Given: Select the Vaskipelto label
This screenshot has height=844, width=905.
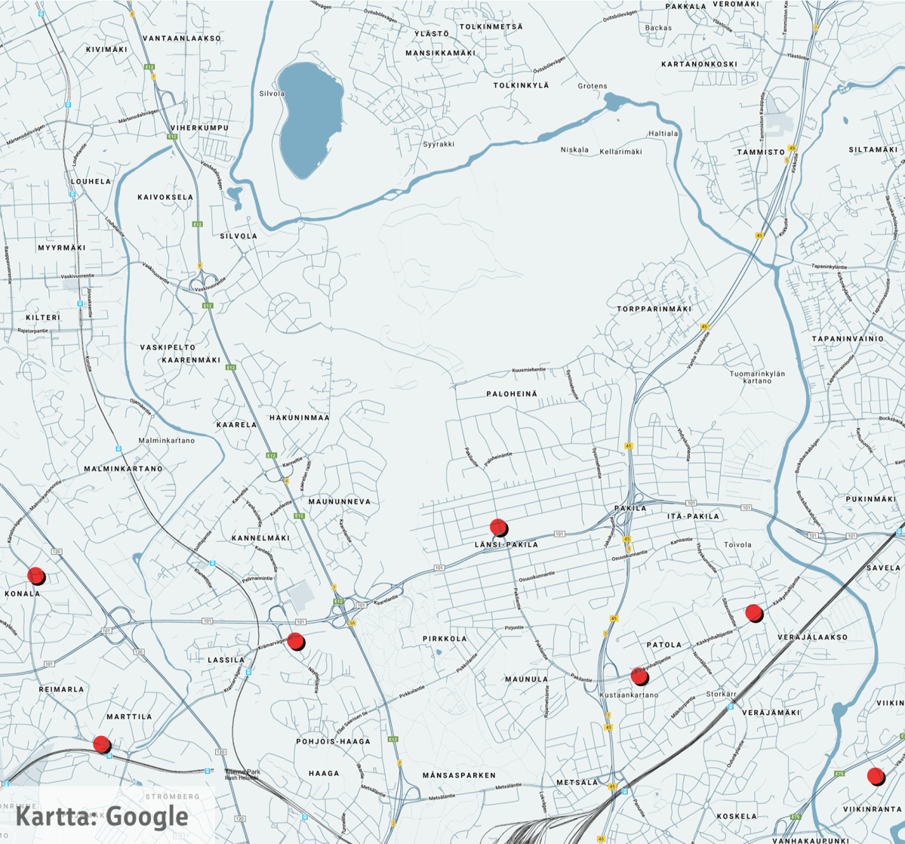Looking at the screenshot, I should 168,347.
